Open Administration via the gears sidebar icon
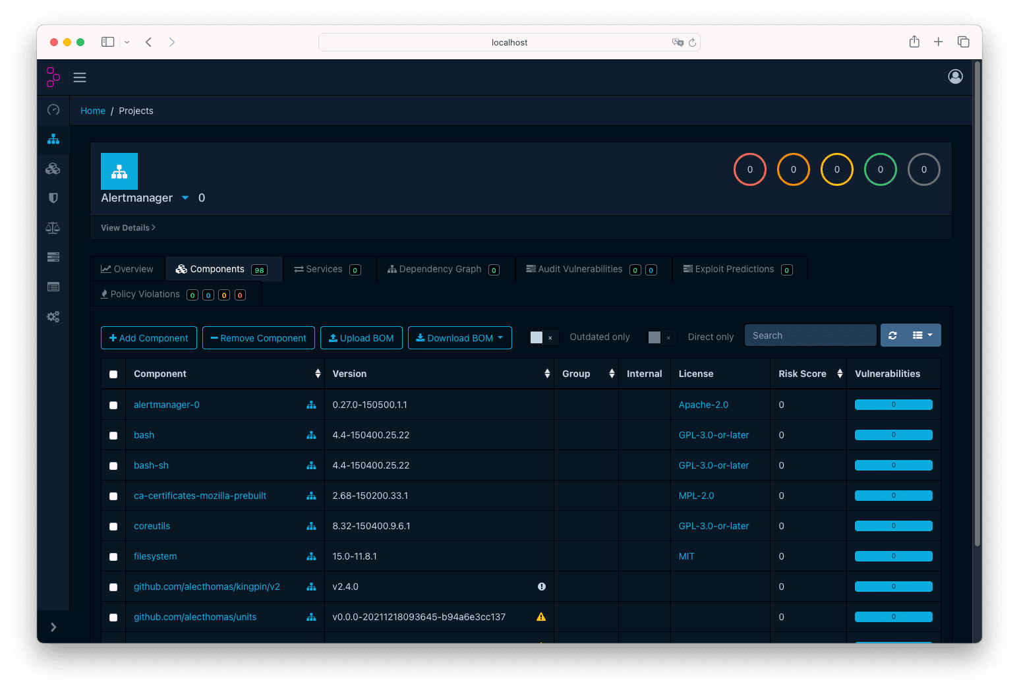The image size is (1019, 692). (x=53, y=316)
